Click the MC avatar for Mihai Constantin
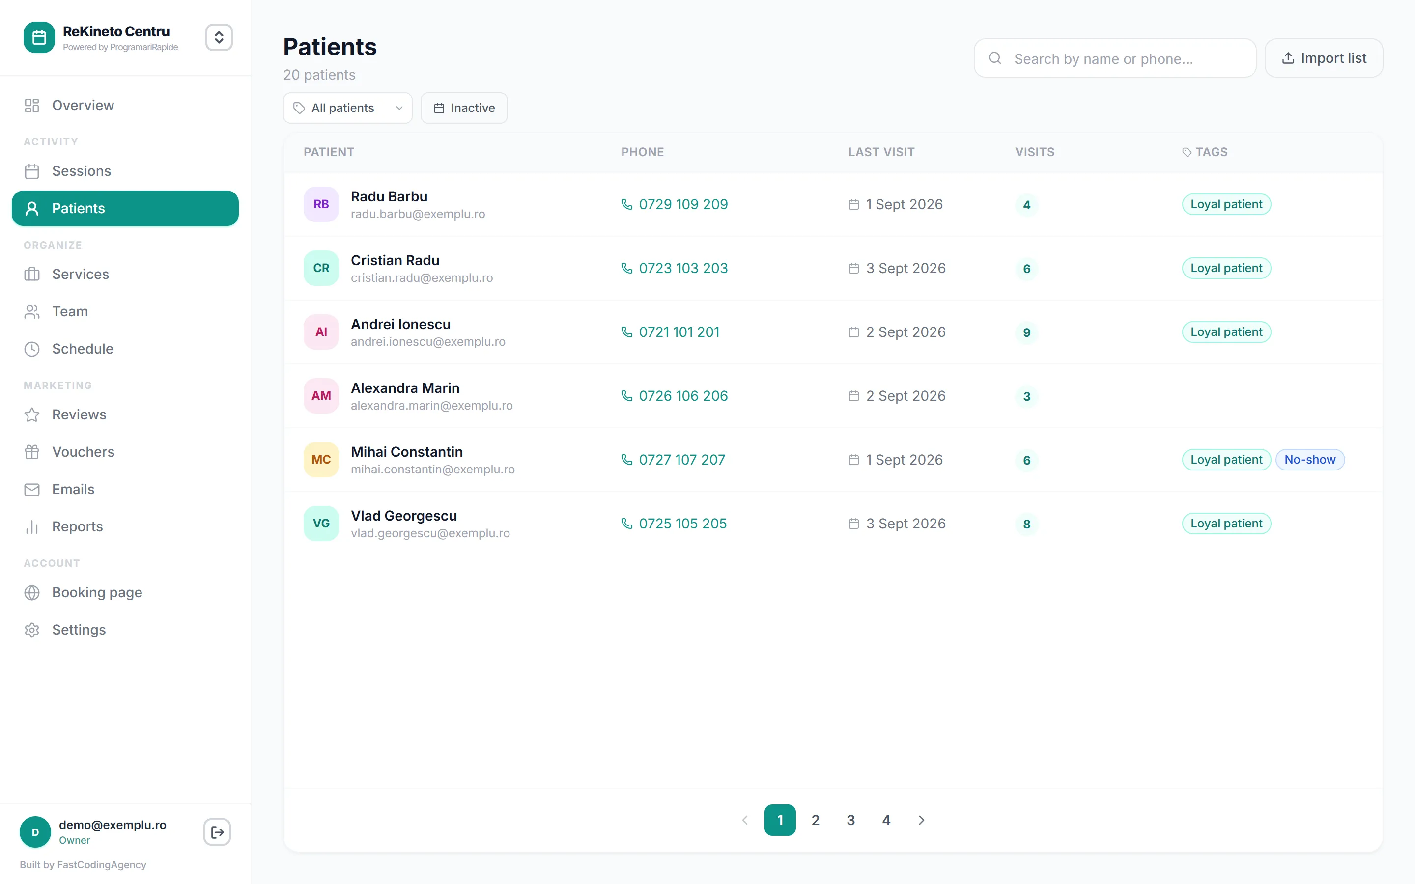 click(x=321, y=460)
